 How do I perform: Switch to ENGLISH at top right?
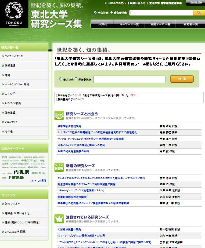(x=196, y=3)
